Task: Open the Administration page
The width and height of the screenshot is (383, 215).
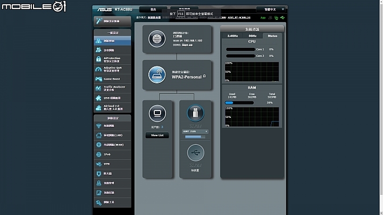Action: [x=112, y=183]
